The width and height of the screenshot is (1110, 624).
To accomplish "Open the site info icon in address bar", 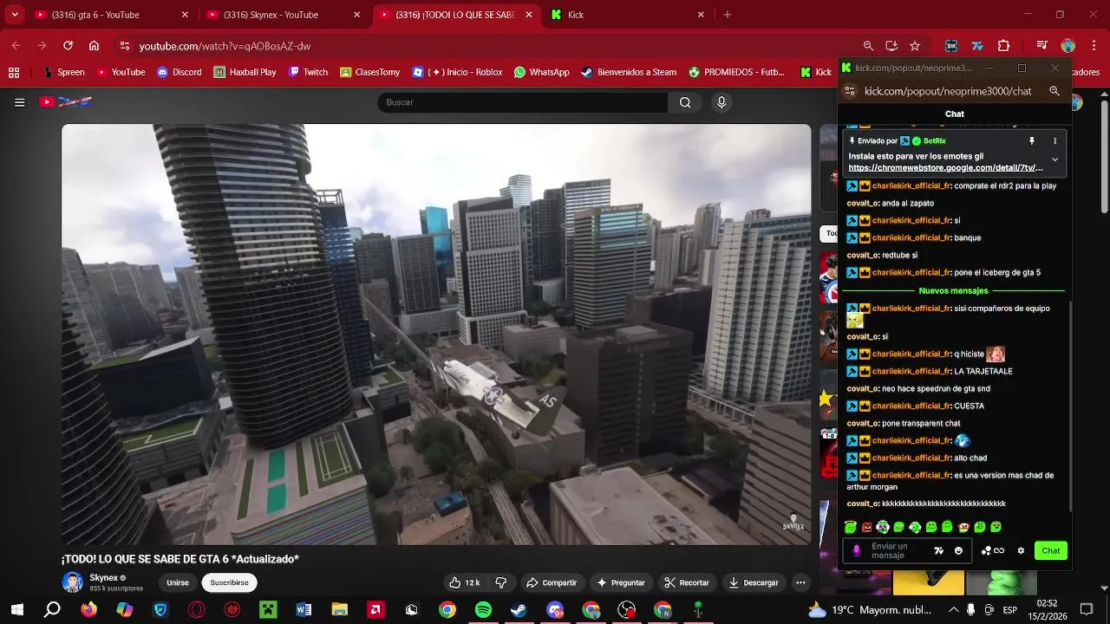I will coord(125,46).
